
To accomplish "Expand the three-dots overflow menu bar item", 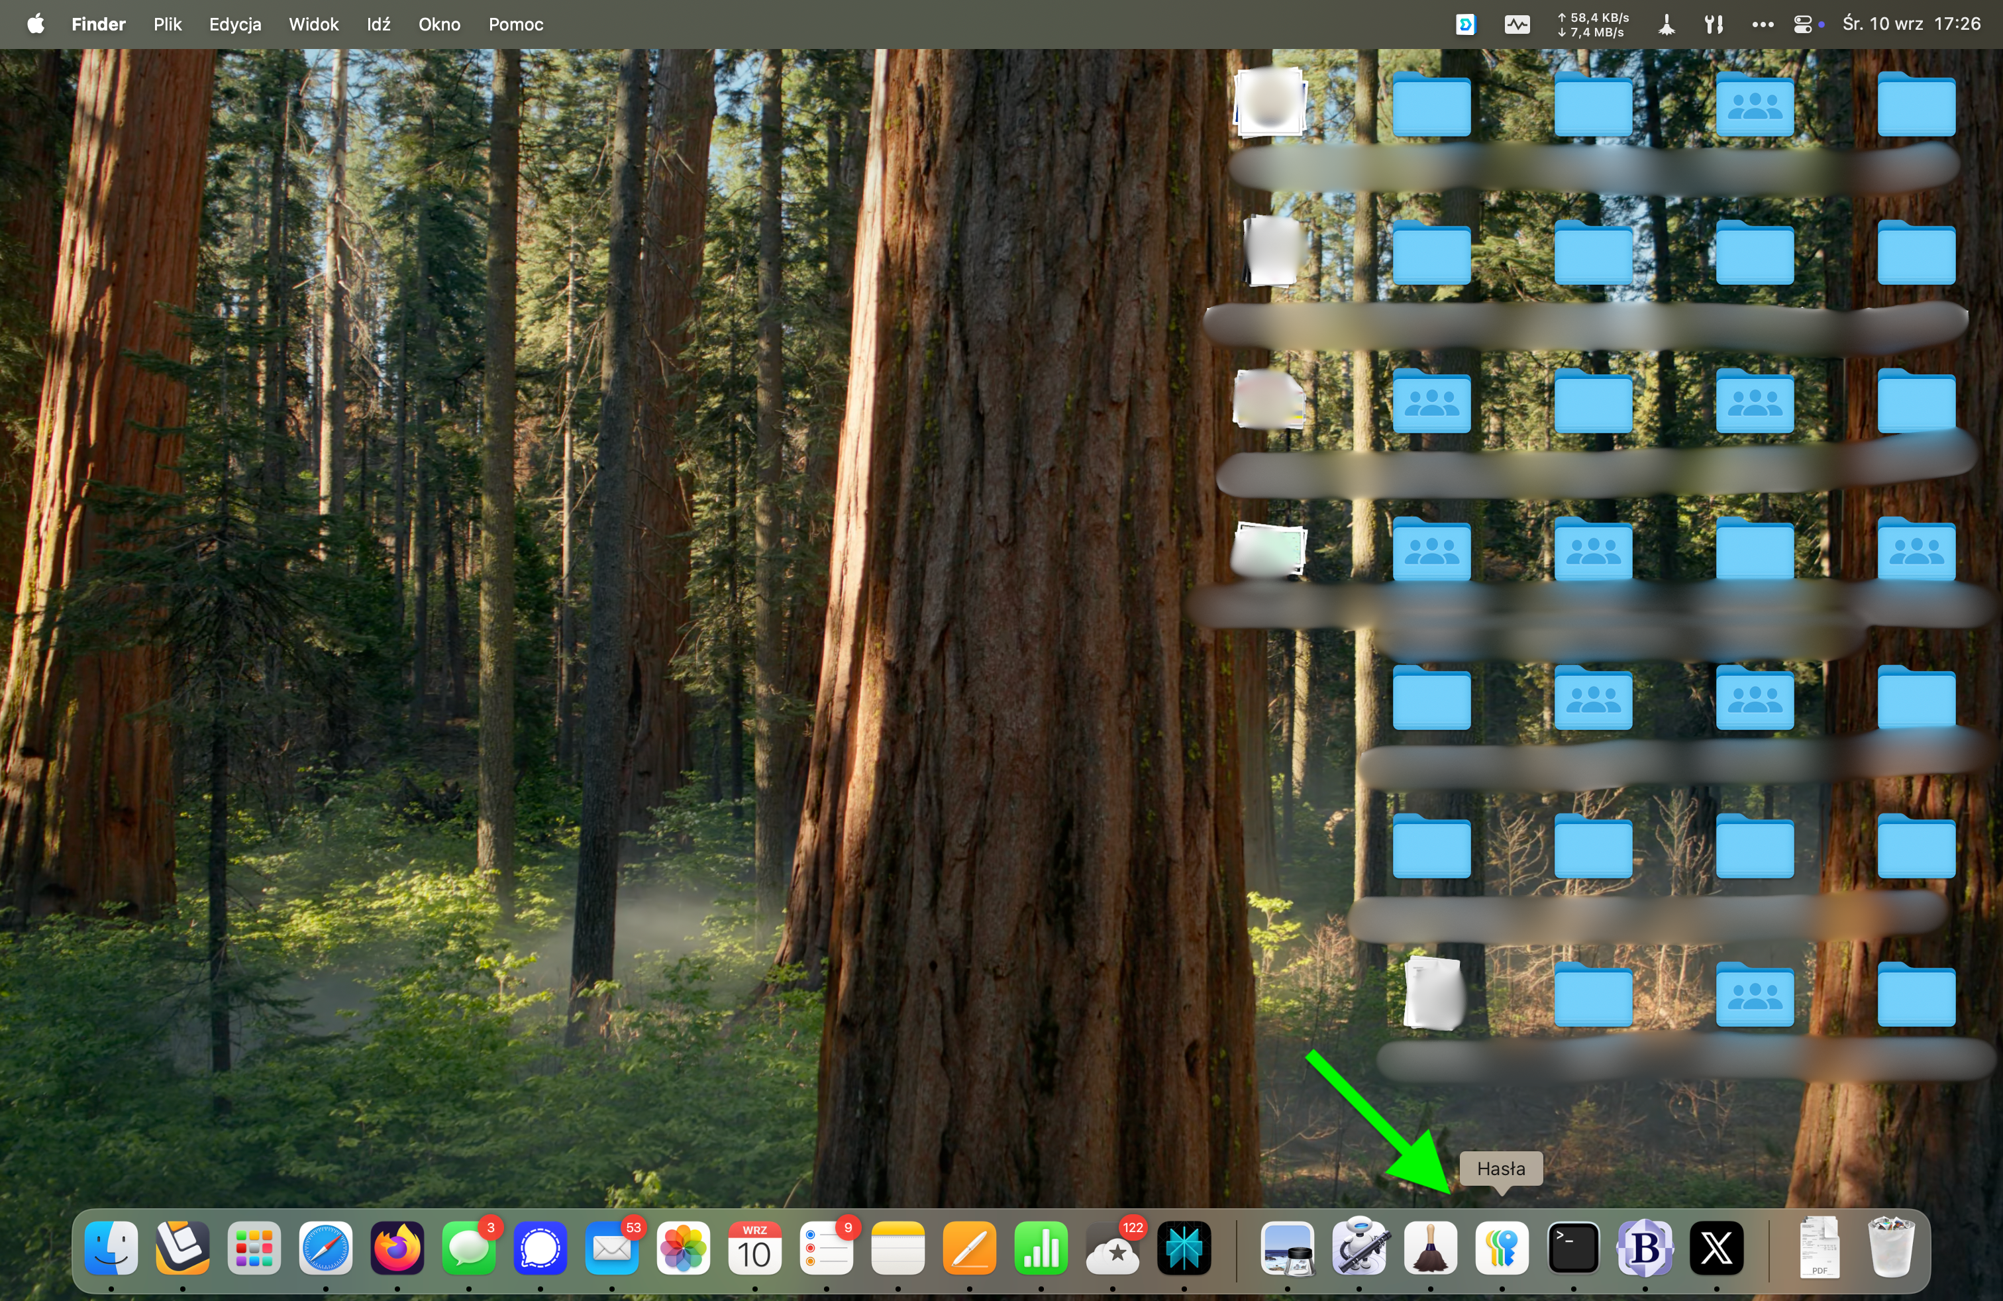I will coord(1763,25).
